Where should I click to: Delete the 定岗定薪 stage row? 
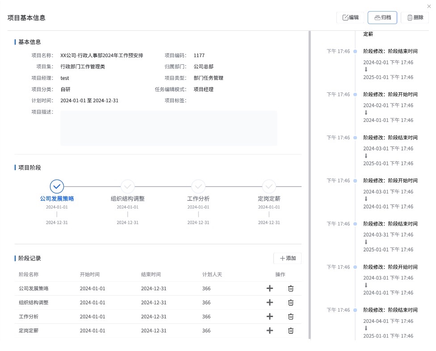[x=290, y=330]
